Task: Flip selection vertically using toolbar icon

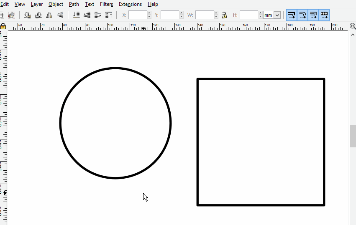Action: 60,15
